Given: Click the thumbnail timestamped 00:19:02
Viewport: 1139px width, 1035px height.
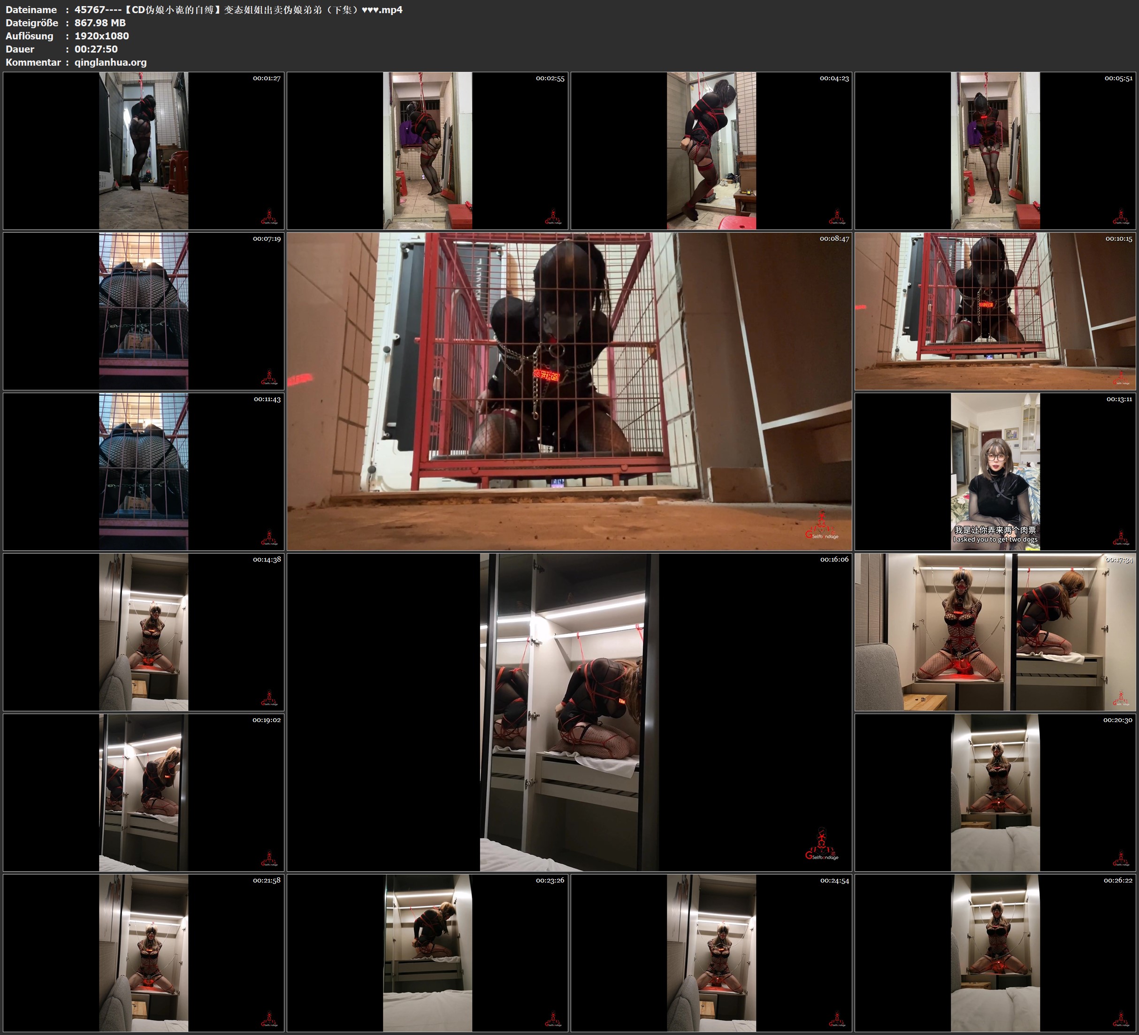Looking at the screenshot, I should coord(144,792).
